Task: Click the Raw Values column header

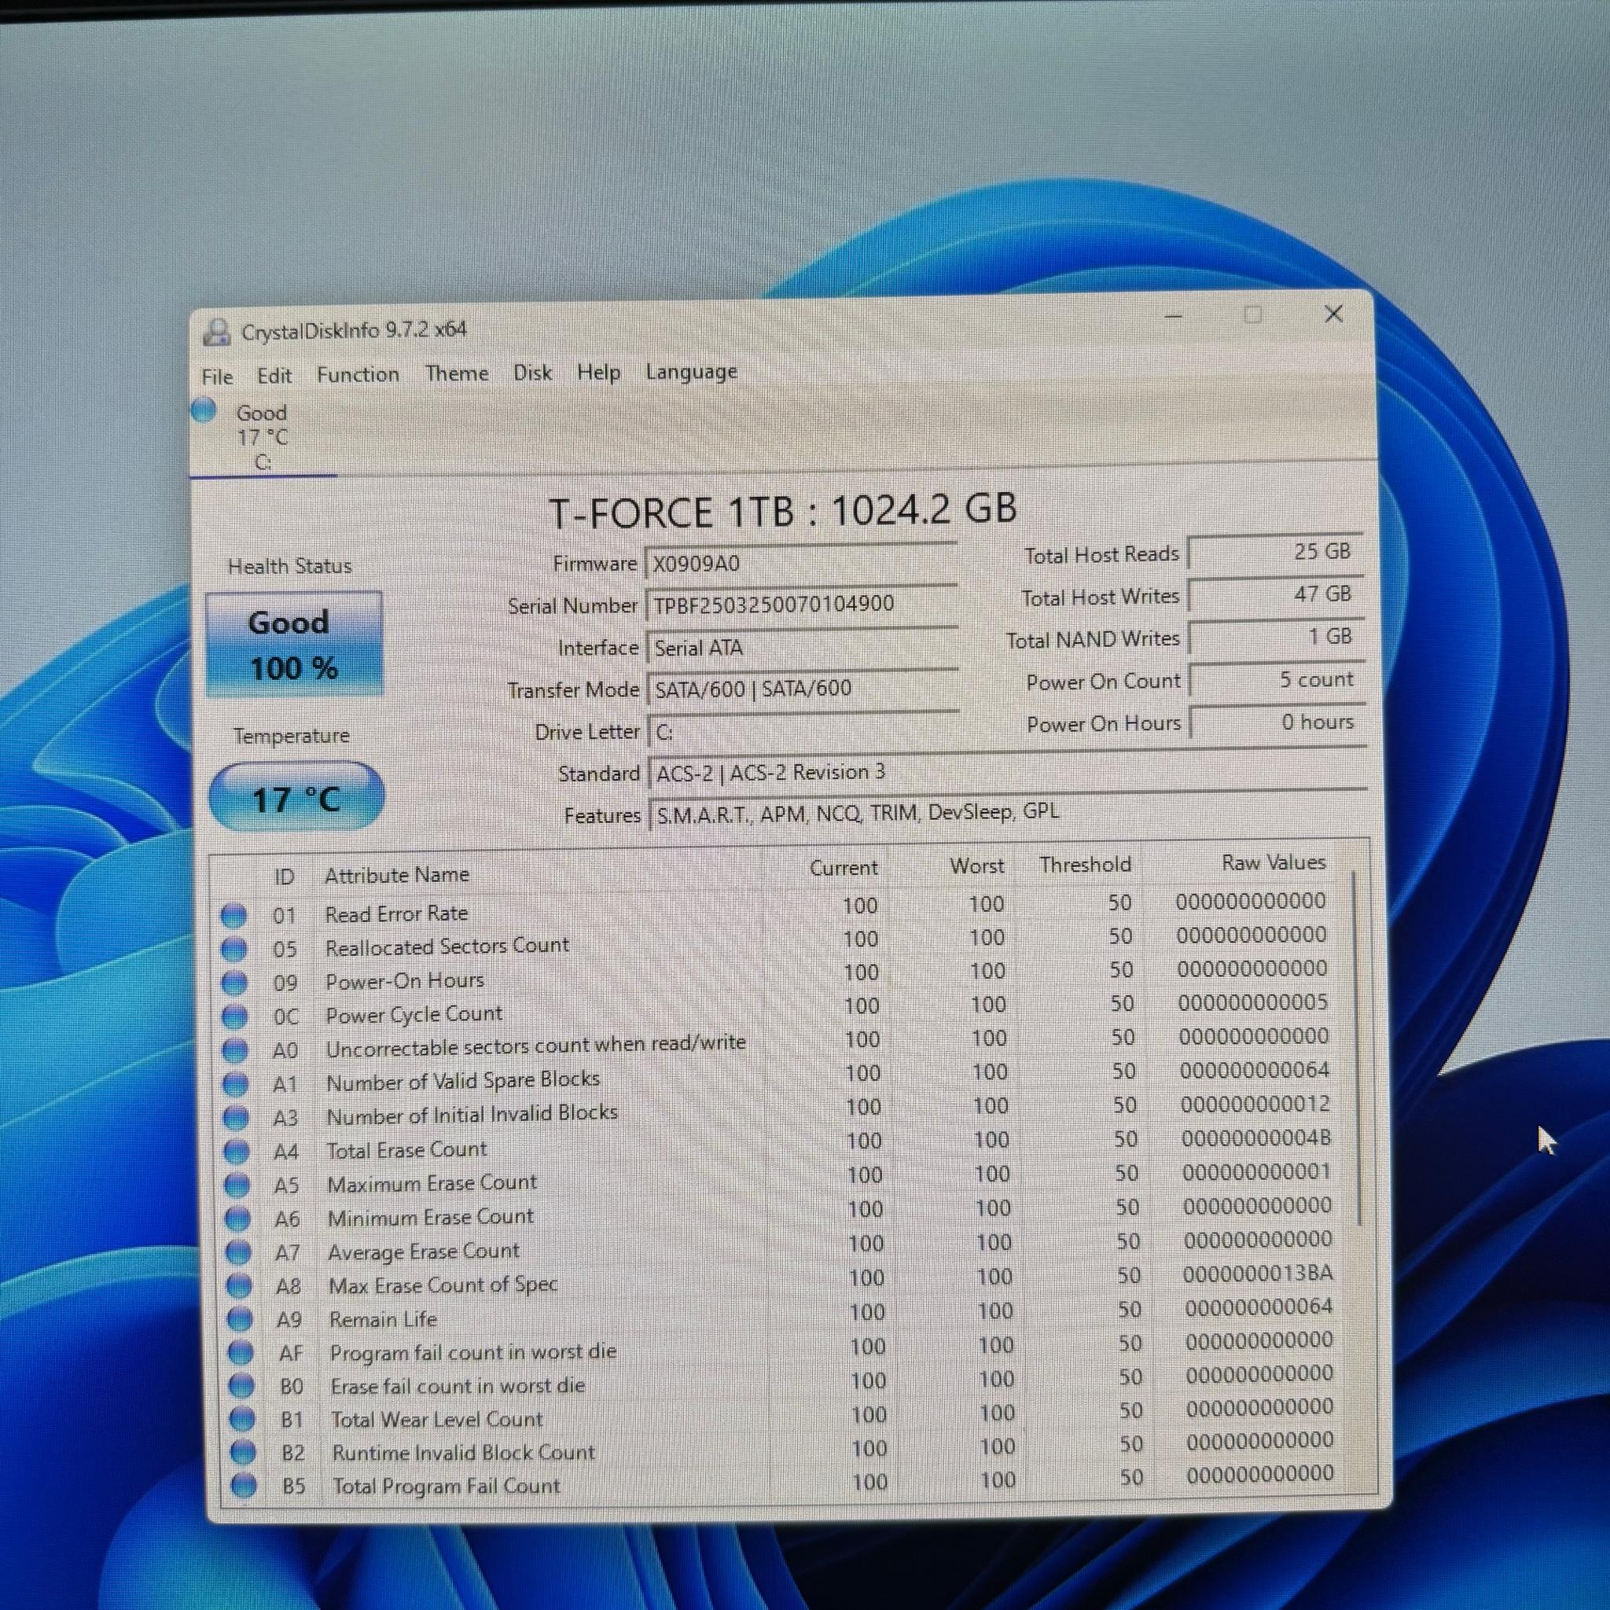Action: click(x=1274, y=862)
